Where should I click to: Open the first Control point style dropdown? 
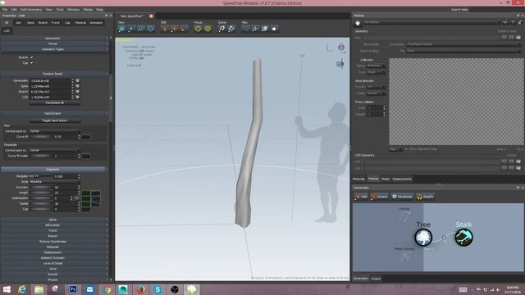click(x=55, y=131)
